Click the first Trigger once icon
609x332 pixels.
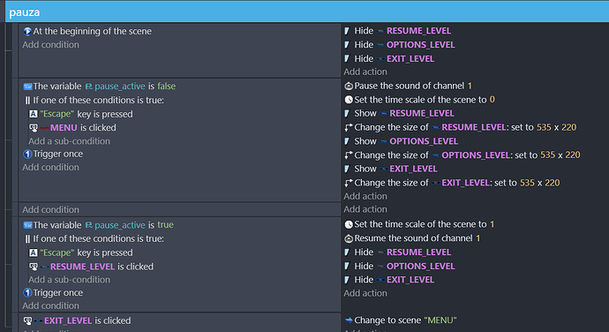coord(27,154)
